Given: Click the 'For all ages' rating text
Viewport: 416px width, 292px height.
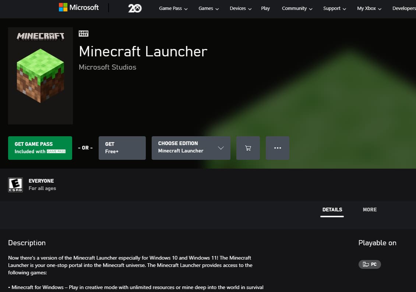Looking at the screenshot, I should point(42,188).
